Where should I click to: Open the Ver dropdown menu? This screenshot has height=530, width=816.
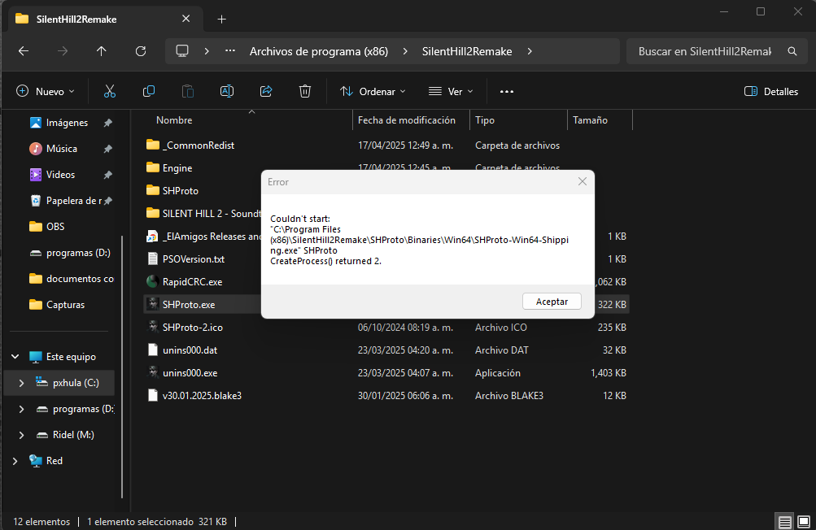[x=451, y=92]
